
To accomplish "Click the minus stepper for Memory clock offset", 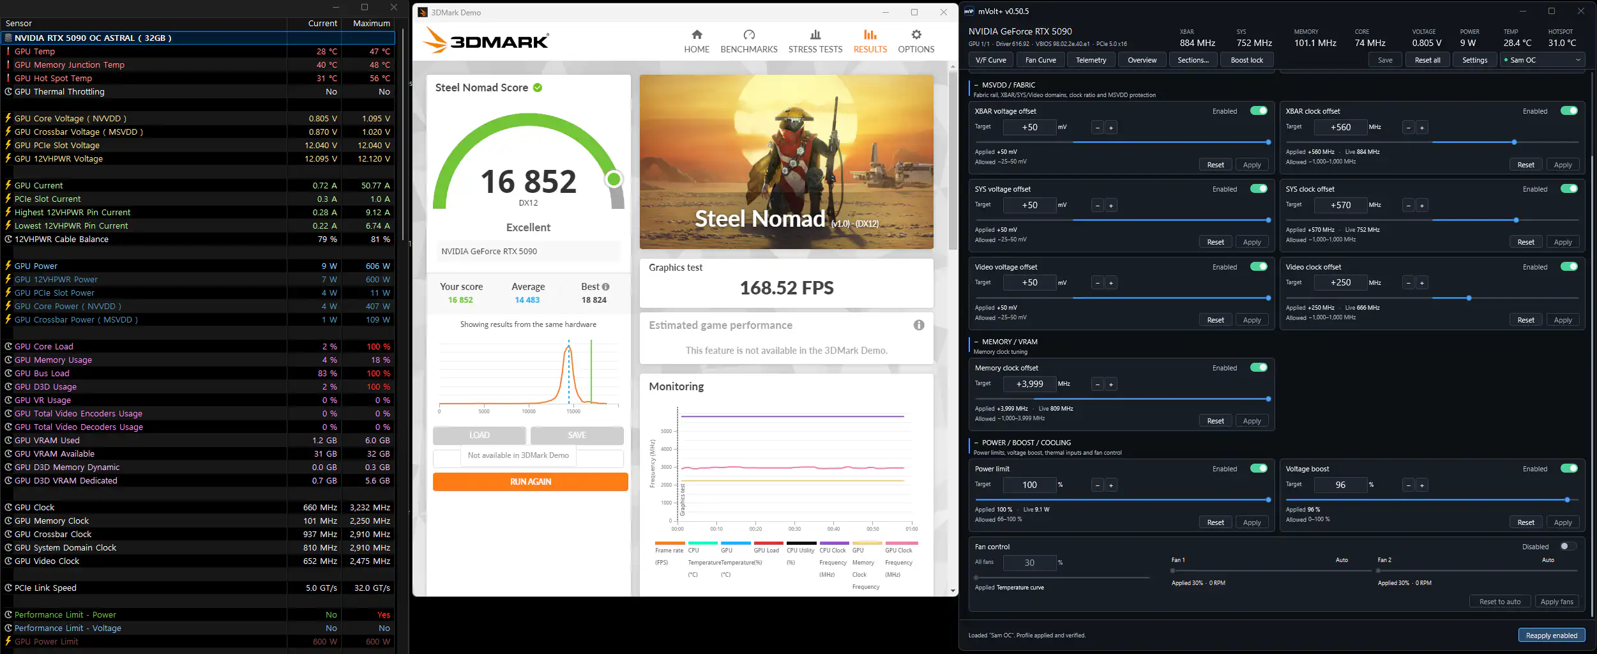I will point(1098,384).
